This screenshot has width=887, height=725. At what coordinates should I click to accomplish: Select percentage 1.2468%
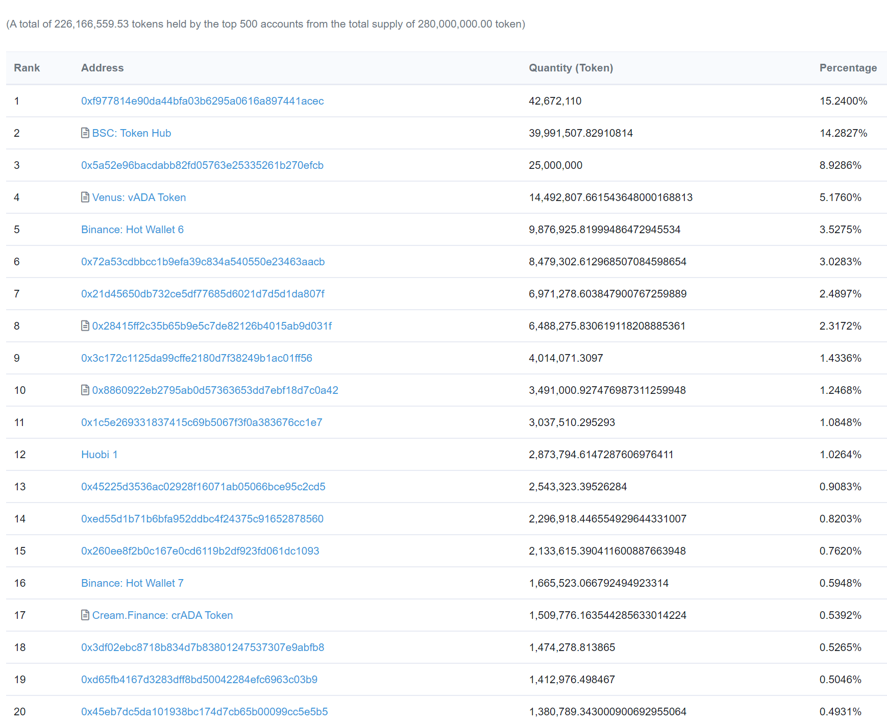(841, 390)
